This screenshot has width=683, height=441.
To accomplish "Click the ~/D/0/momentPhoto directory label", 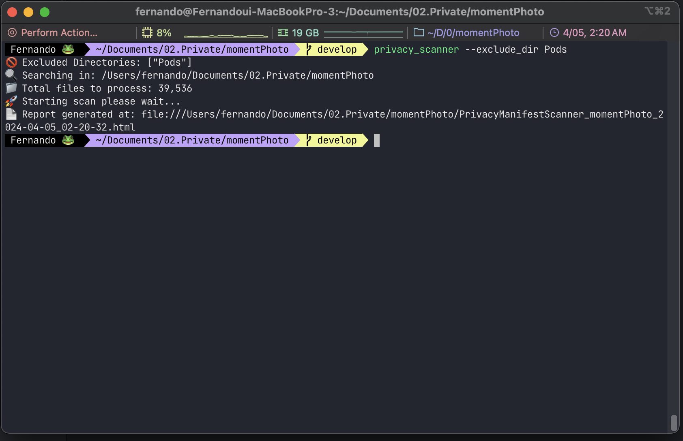I will [473, 33].
